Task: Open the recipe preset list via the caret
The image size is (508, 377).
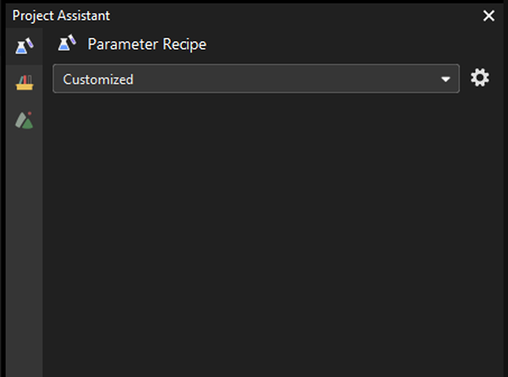Action: [445, 79]
